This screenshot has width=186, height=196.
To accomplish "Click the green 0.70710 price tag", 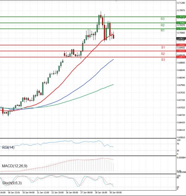I will 181,16.
